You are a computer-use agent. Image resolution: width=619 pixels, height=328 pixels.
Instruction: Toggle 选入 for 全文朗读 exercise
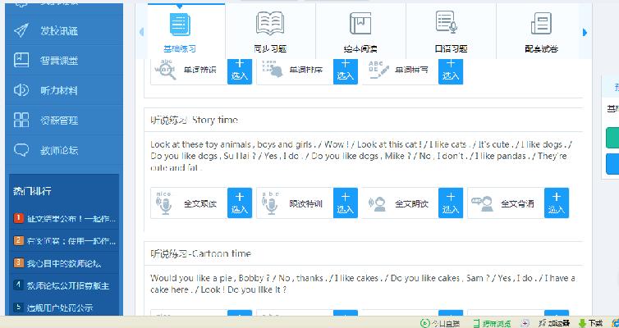click(450, 203)
